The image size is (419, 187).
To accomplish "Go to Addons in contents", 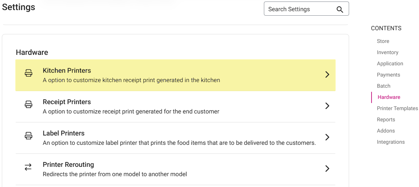I will click(x=386, y=131).
